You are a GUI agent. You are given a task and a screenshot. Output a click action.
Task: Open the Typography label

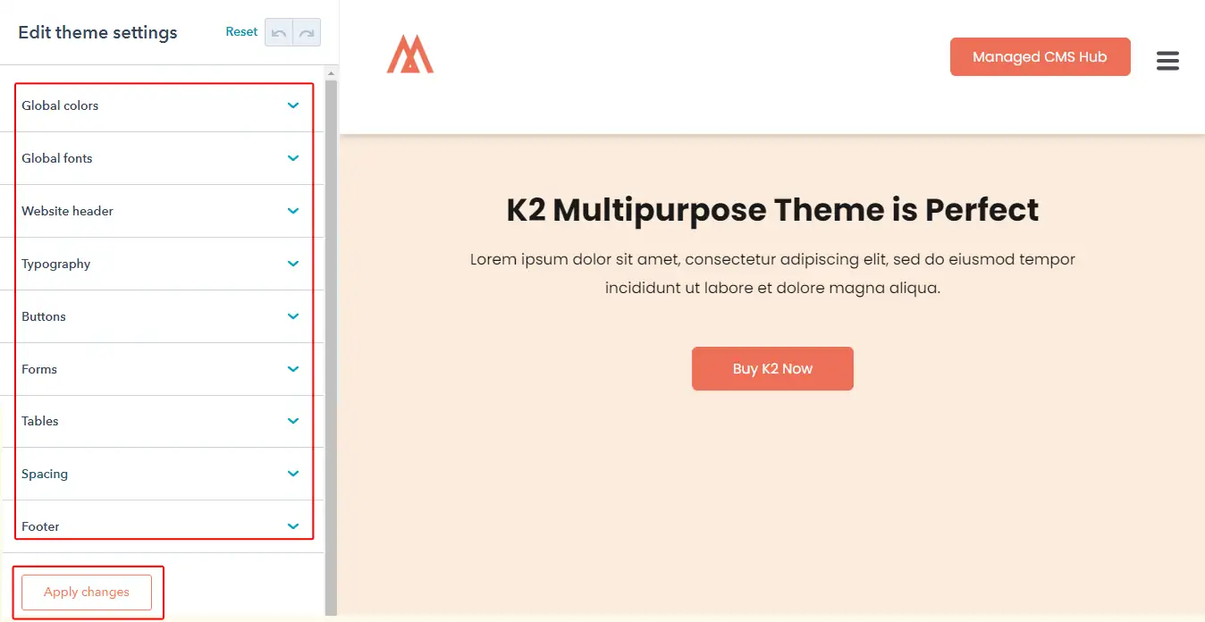pyautogui.click(x=56, y=264)
